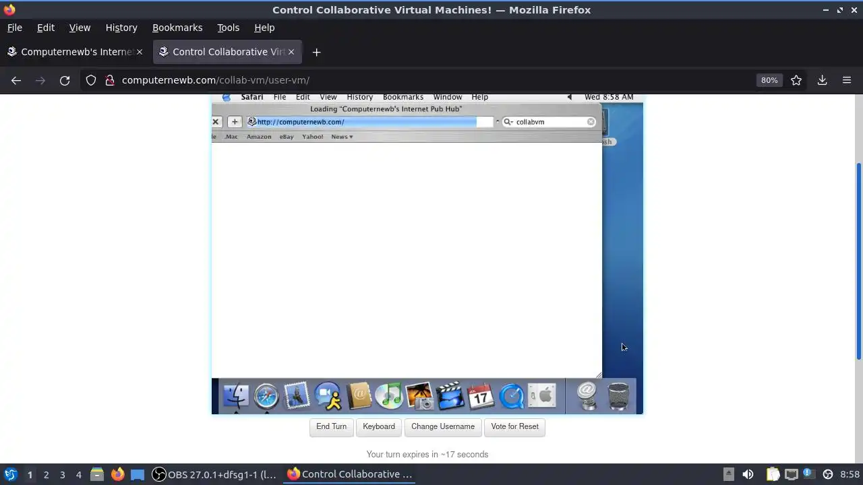Clear the Safari search field
863x485 pixels.
pyautogui.click(x=591, y=122)
